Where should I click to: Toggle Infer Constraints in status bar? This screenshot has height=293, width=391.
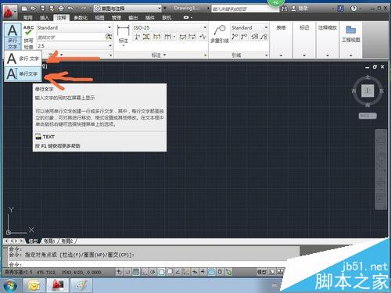point(119,272)
